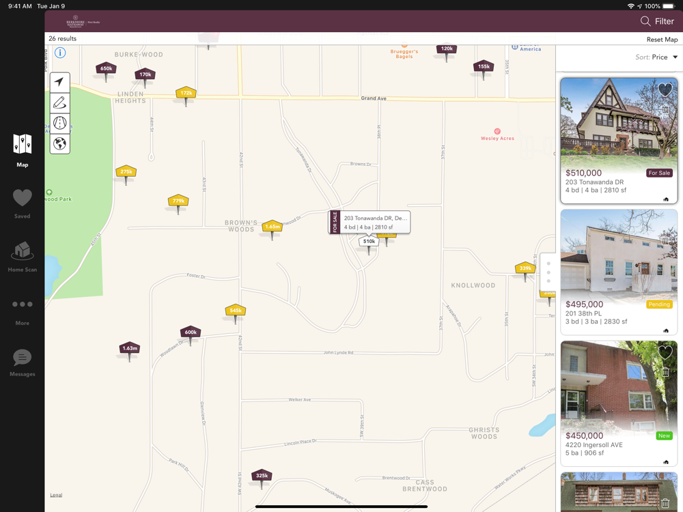Click Reset Map
Viewport: 683px width, 512px height.
(x=662, y=39)
